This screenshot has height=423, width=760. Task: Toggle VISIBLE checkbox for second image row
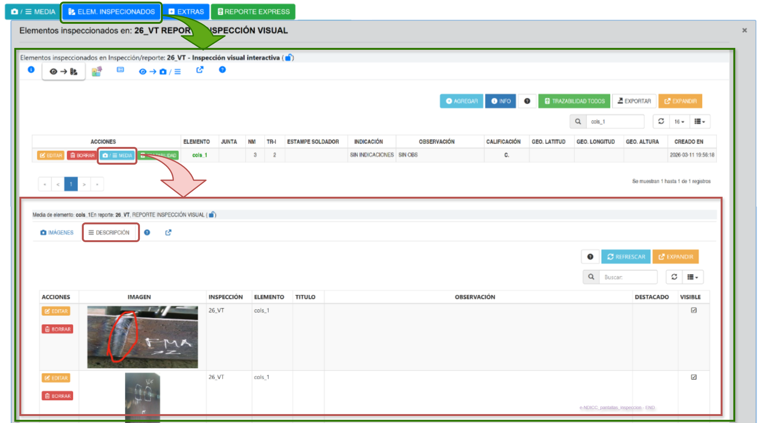(694, 377)
